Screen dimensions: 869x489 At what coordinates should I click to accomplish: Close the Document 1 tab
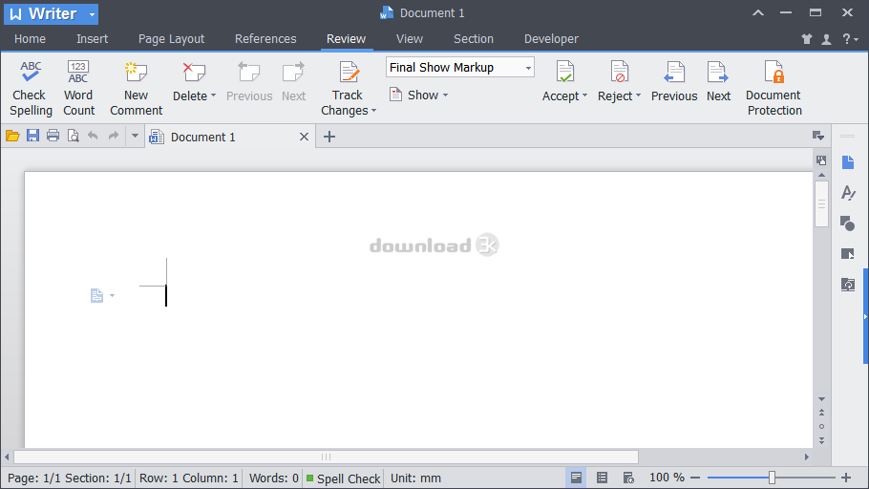pyautogui.click(x=304, y=137)
